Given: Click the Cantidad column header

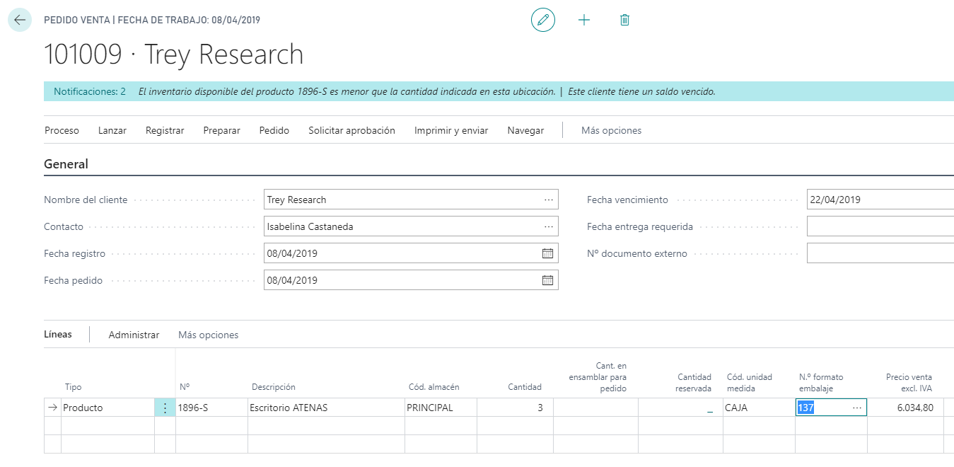Looking at the screenshot, I should [525, 387].
